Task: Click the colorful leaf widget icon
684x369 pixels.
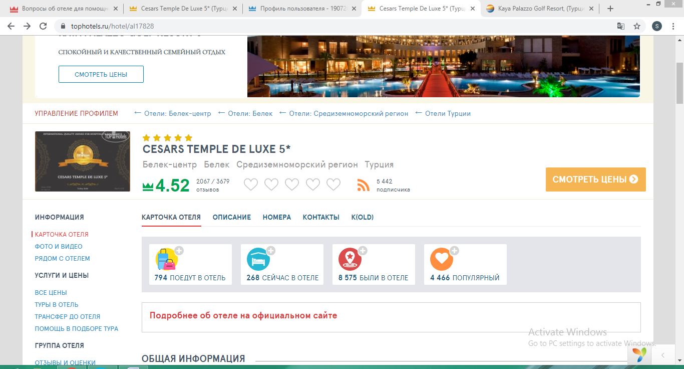Action: (x=639, y=355)
